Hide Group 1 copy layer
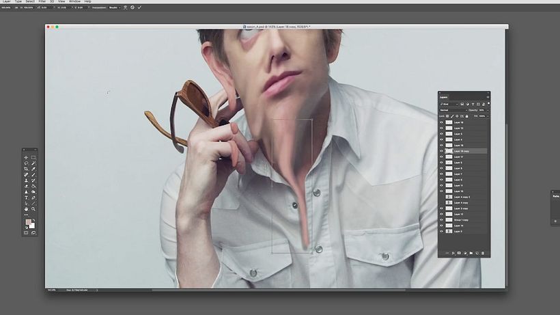 [441, 220]
